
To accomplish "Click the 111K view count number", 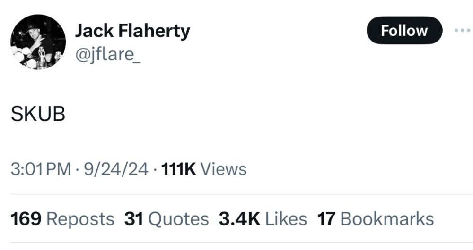I will coord(178,169).
